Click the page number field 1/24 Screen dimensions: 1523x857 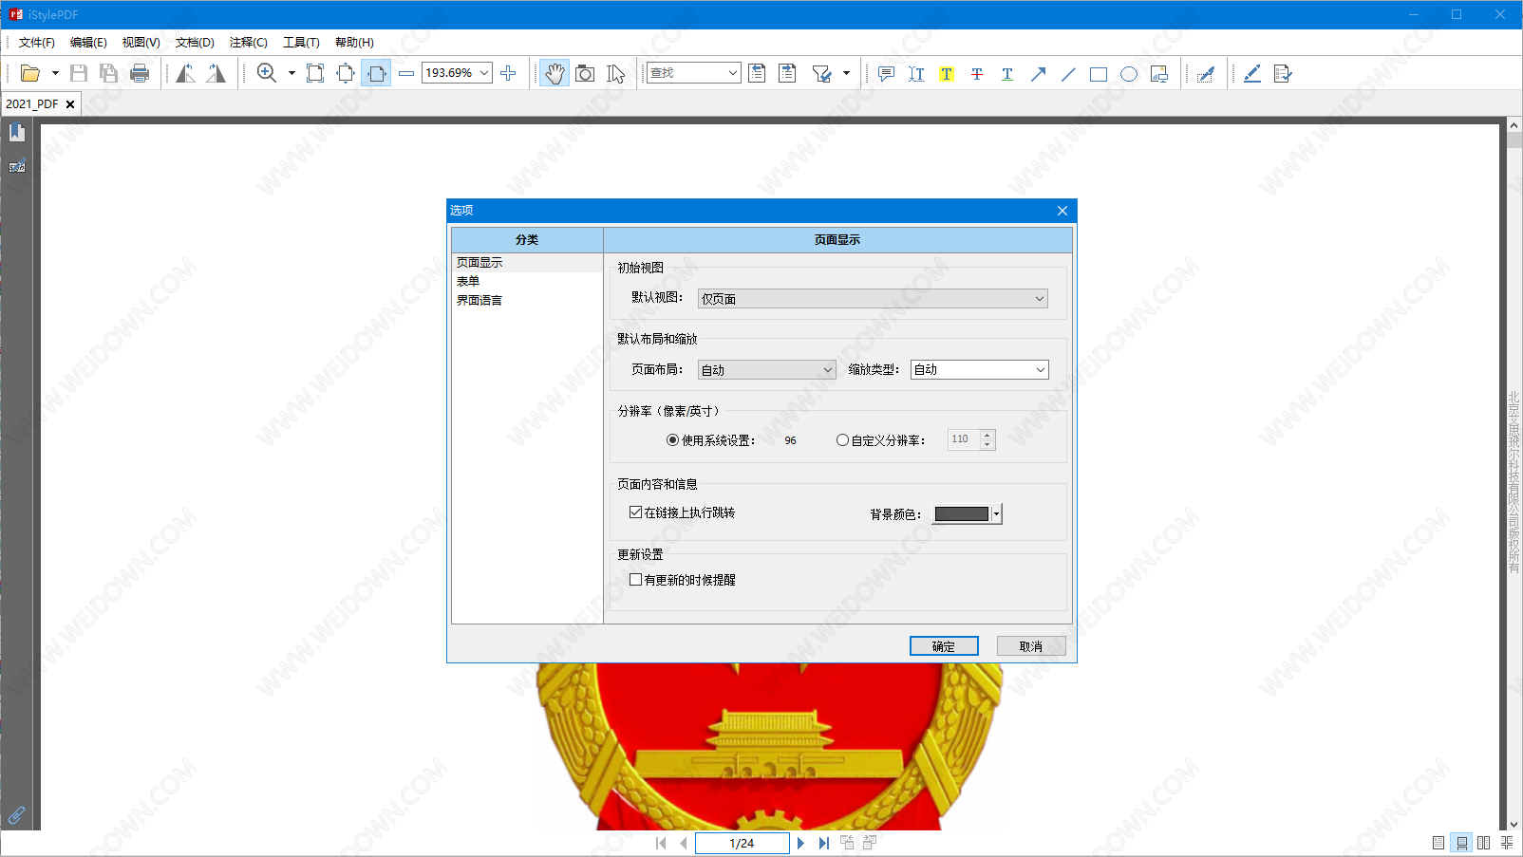click(x=742, y=843)
